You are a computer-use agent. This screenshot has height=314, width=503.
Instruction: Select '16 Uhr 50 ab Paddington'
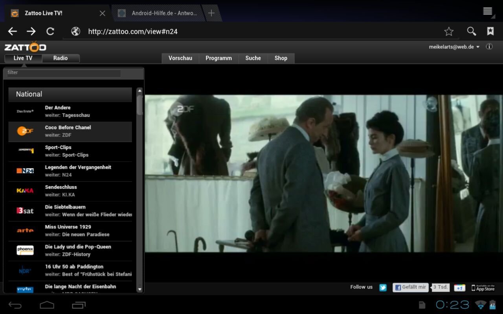[x=70, y=271]
